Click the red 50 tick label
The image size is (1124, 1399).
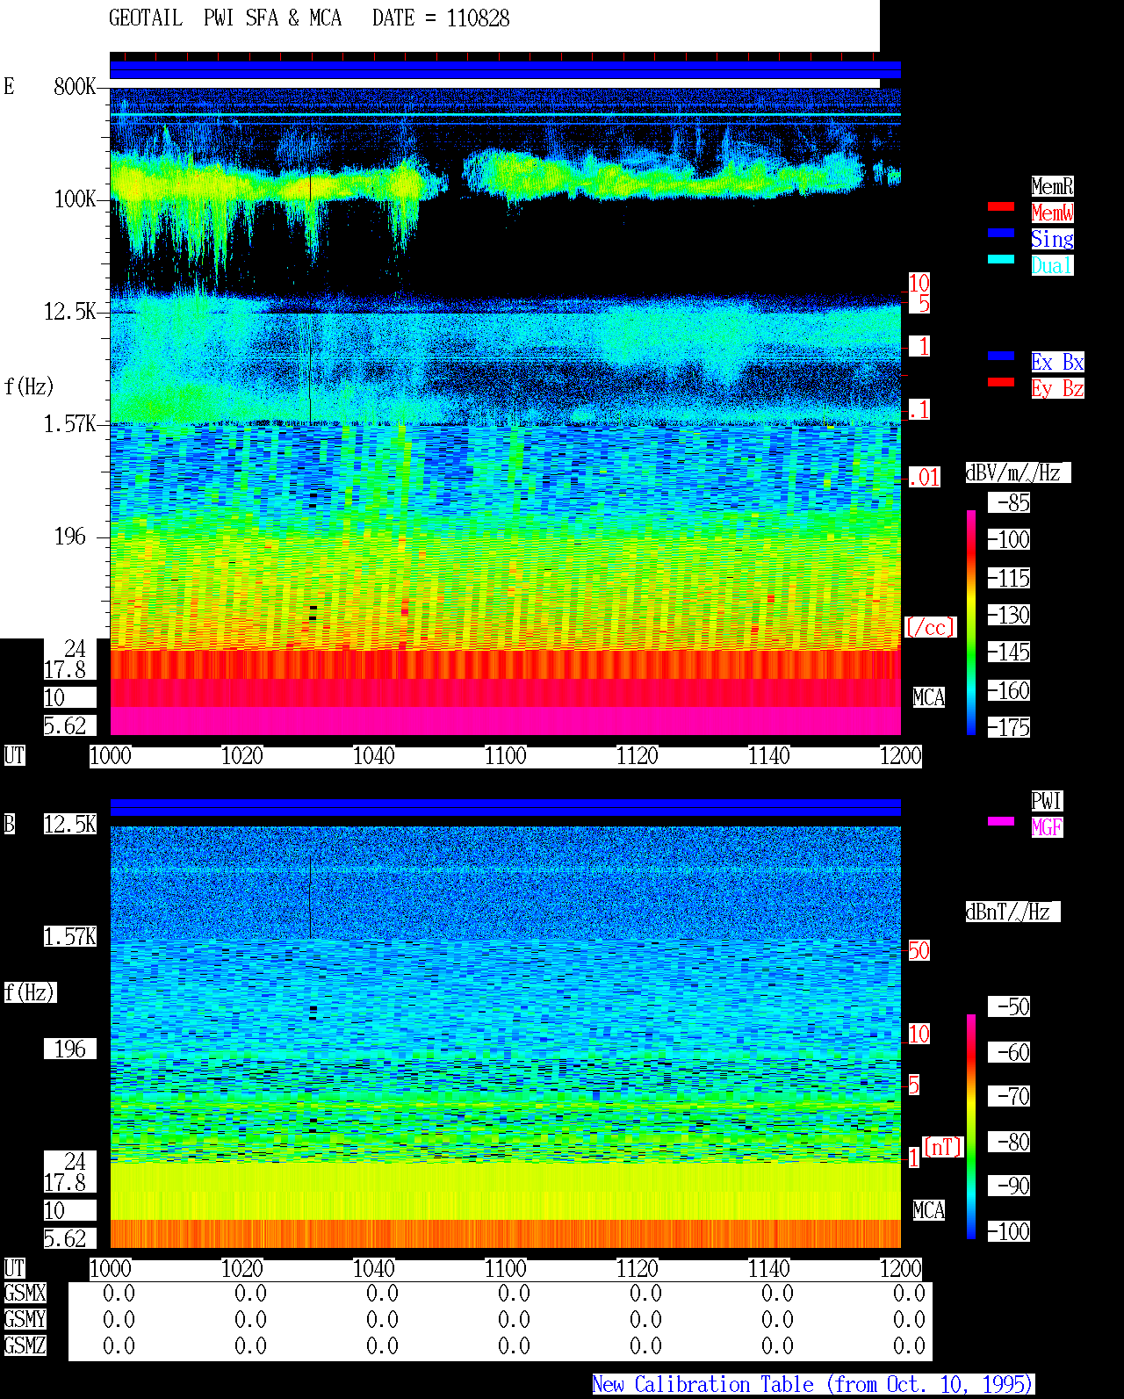tap(919, 950)
